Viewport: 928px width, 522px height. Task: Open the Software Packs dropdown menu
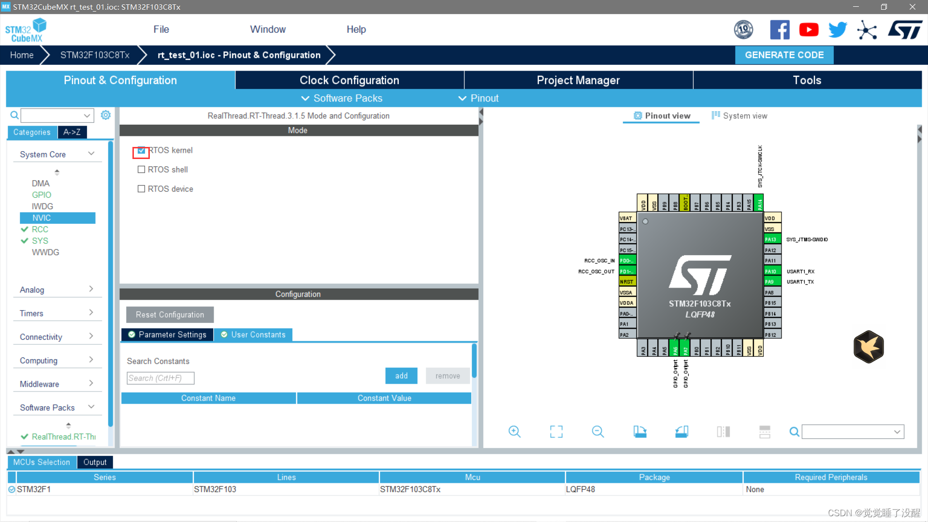tap(342, 98)
